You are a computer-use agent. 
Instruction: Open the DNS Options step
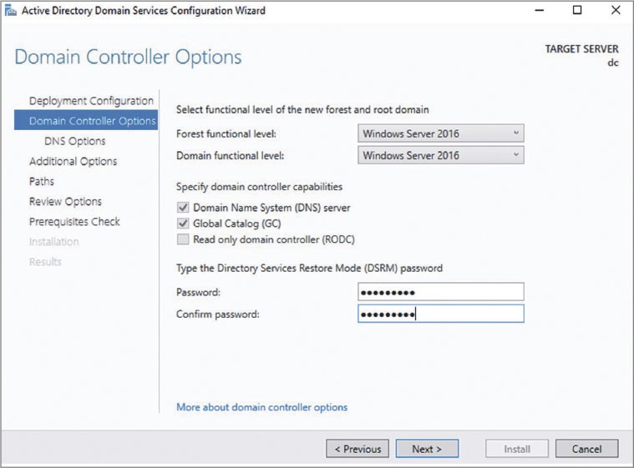pyautogui.click(x=74, y=141)
